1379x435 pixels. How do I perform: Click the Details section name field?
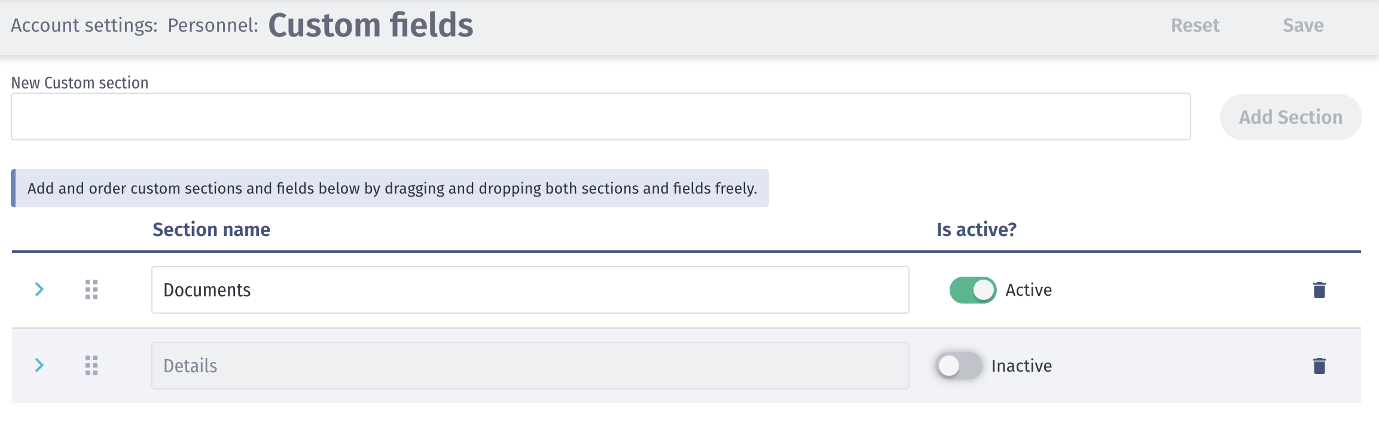tap(530, 366)
